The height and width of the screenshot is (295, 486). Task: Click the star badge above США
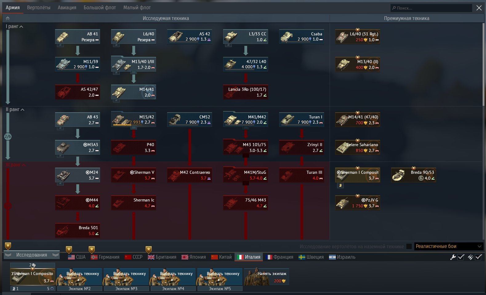tap(69, 249)
